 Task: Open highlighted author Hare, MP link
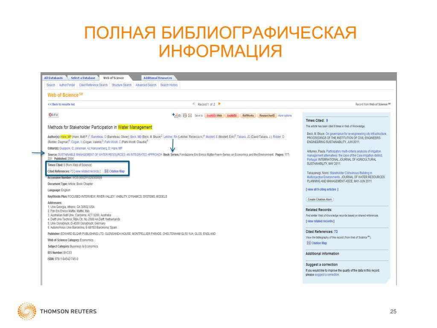[66, 137]
